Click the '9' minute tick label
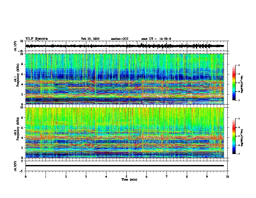Viewport: 256px width, 198px height. (207, 177)
